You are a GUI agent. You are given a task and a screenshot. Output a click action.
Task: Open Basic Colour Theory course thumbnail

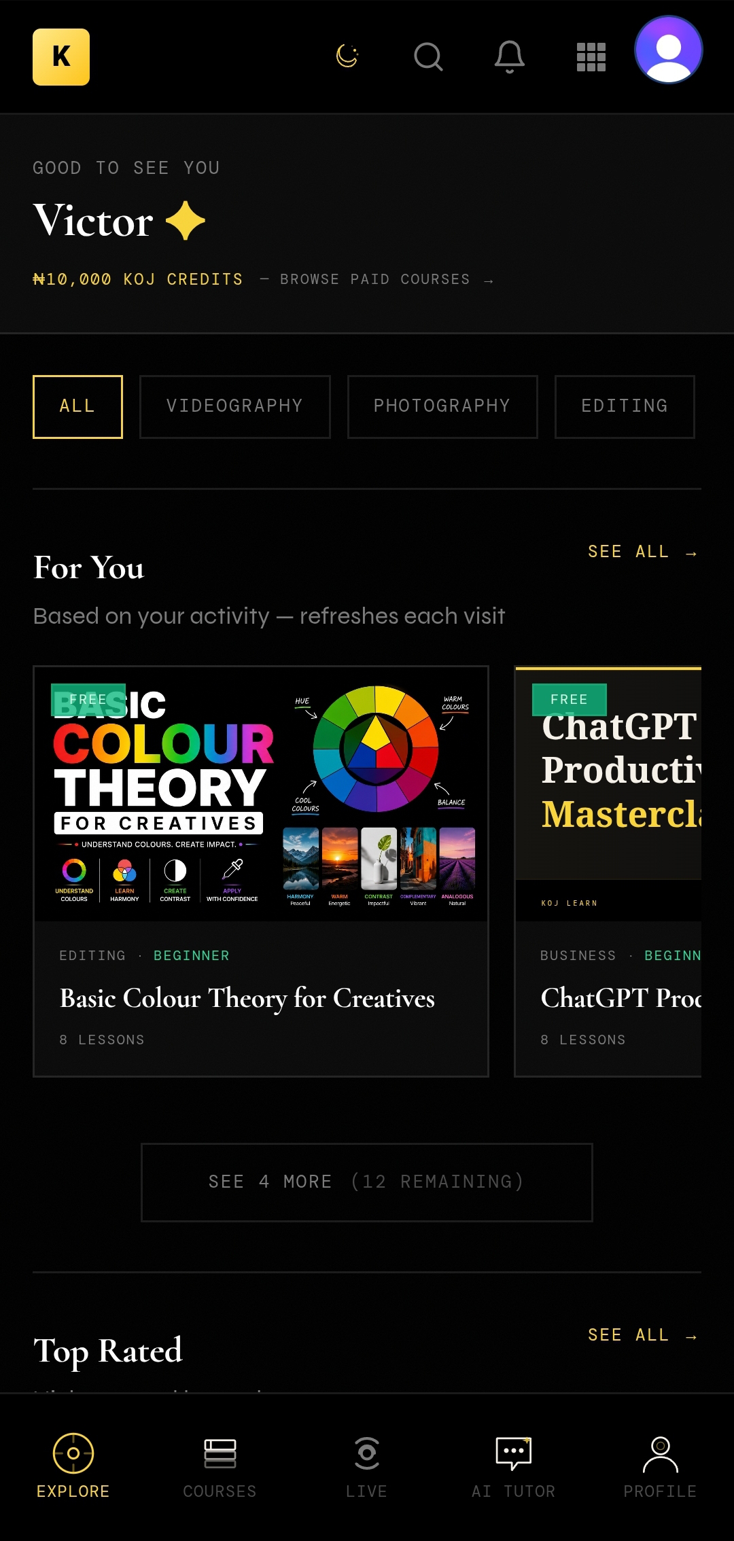coord(261,794)
